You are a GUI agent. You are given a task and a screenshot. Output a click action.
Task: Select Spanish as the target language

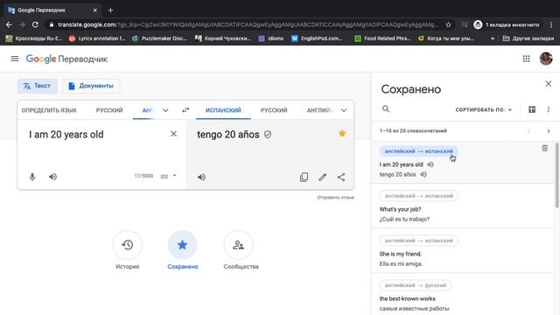tap(223, 110)
